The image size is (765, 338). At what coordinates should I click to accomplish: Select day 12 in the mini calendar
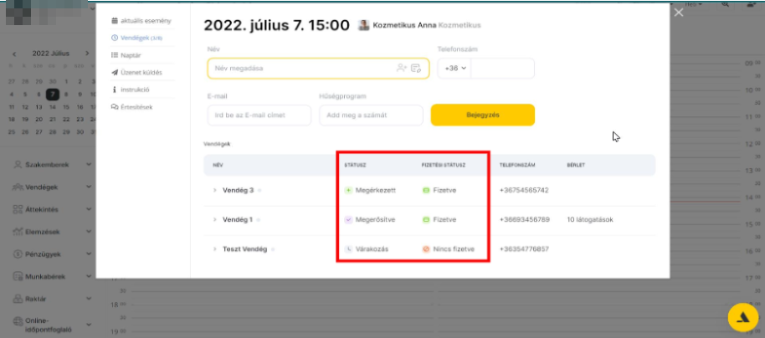[x=25, y=107]
